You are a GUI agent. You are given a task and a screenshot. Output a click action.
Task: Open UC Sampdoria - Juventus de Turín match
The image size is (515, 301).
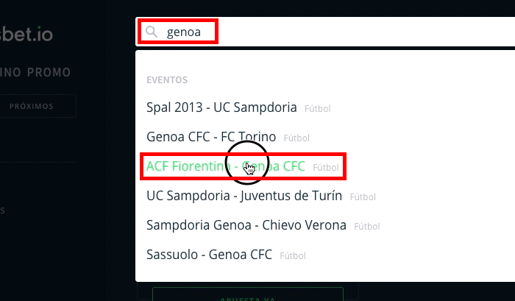point(244,196)
